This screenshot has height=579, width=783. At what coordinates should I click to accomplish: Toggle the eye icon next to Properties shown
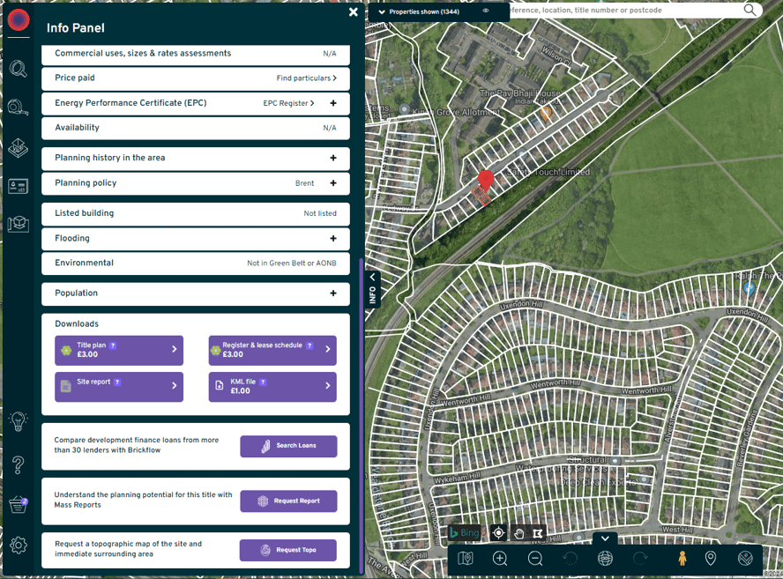[485, 11]
